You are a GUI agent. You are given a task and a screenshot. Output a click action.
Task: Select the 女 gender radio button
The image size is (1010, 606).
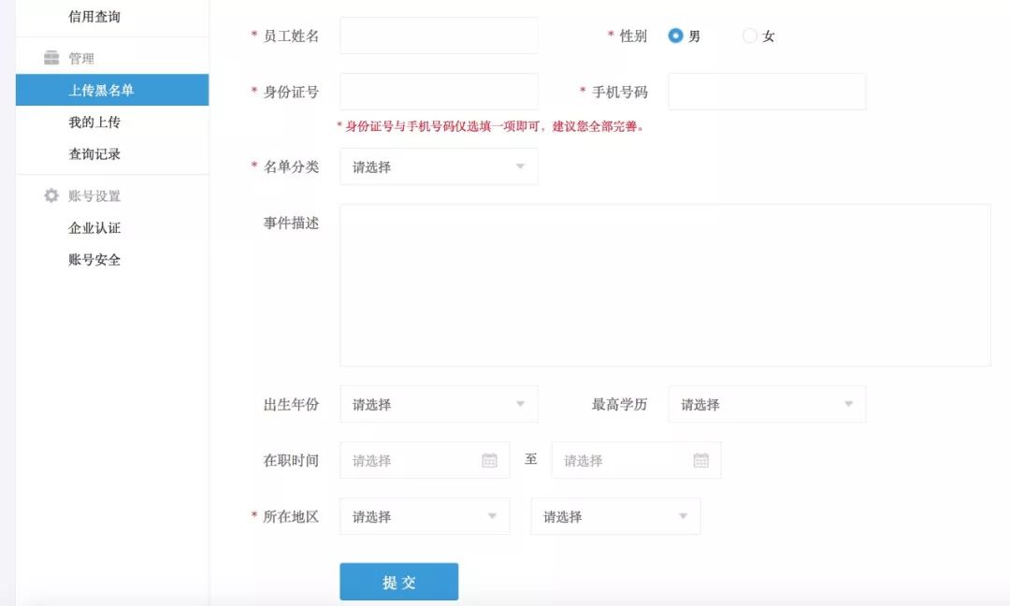click(747, 35)
